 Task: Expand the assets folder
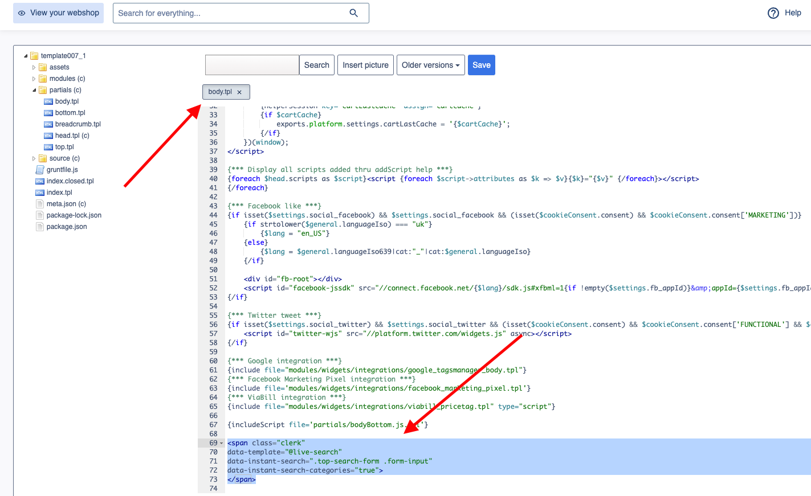[33, 67]
